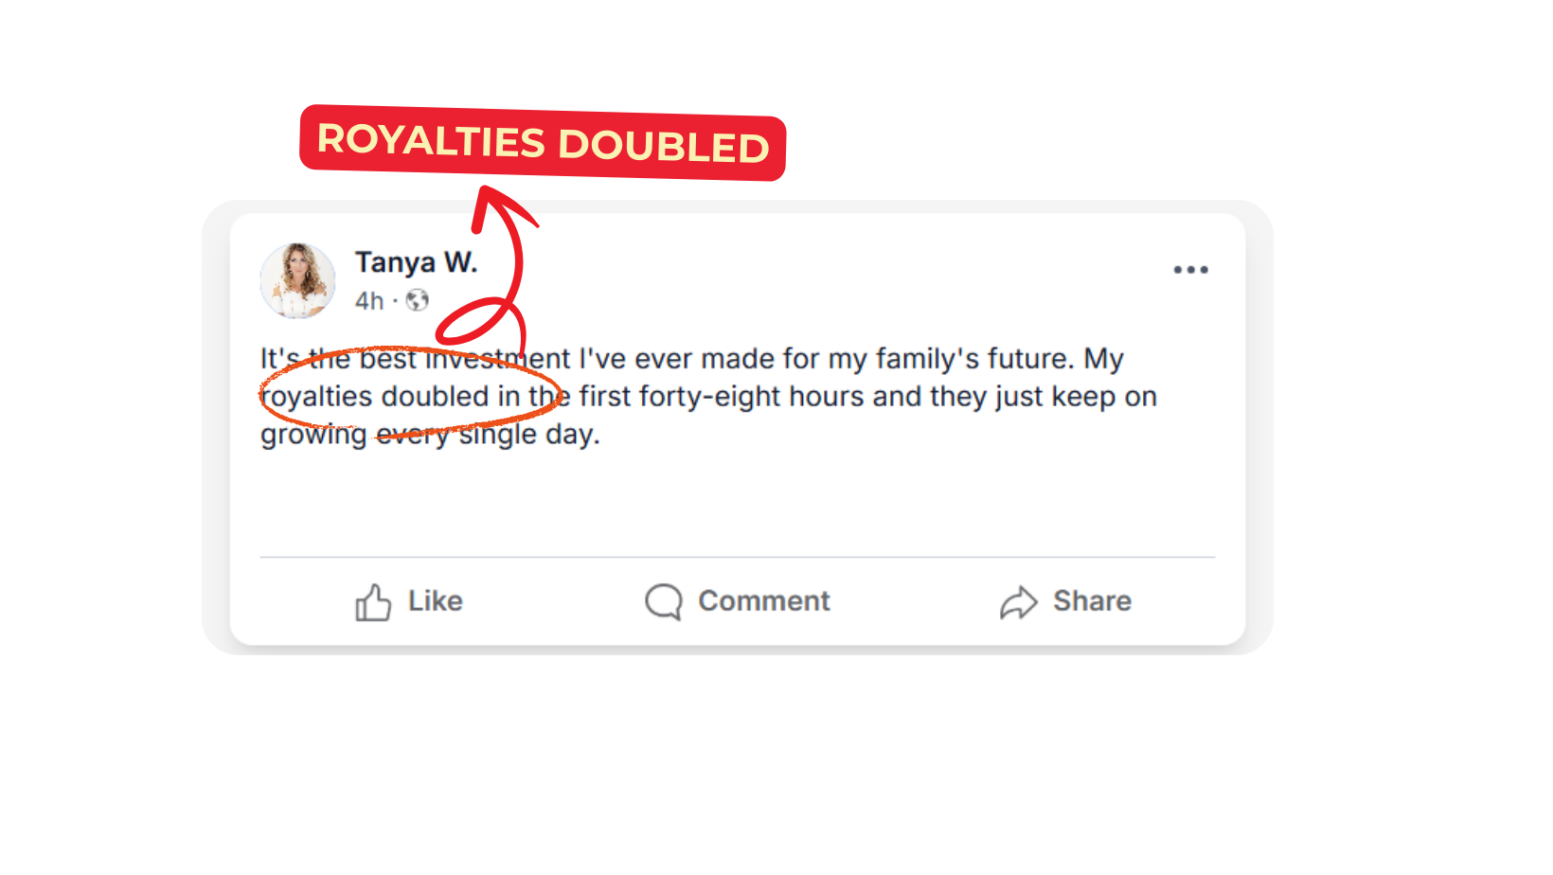1553x875 pixels.
Task: Open Tanya W.'s profile picture
Action: tap(298, 280)
